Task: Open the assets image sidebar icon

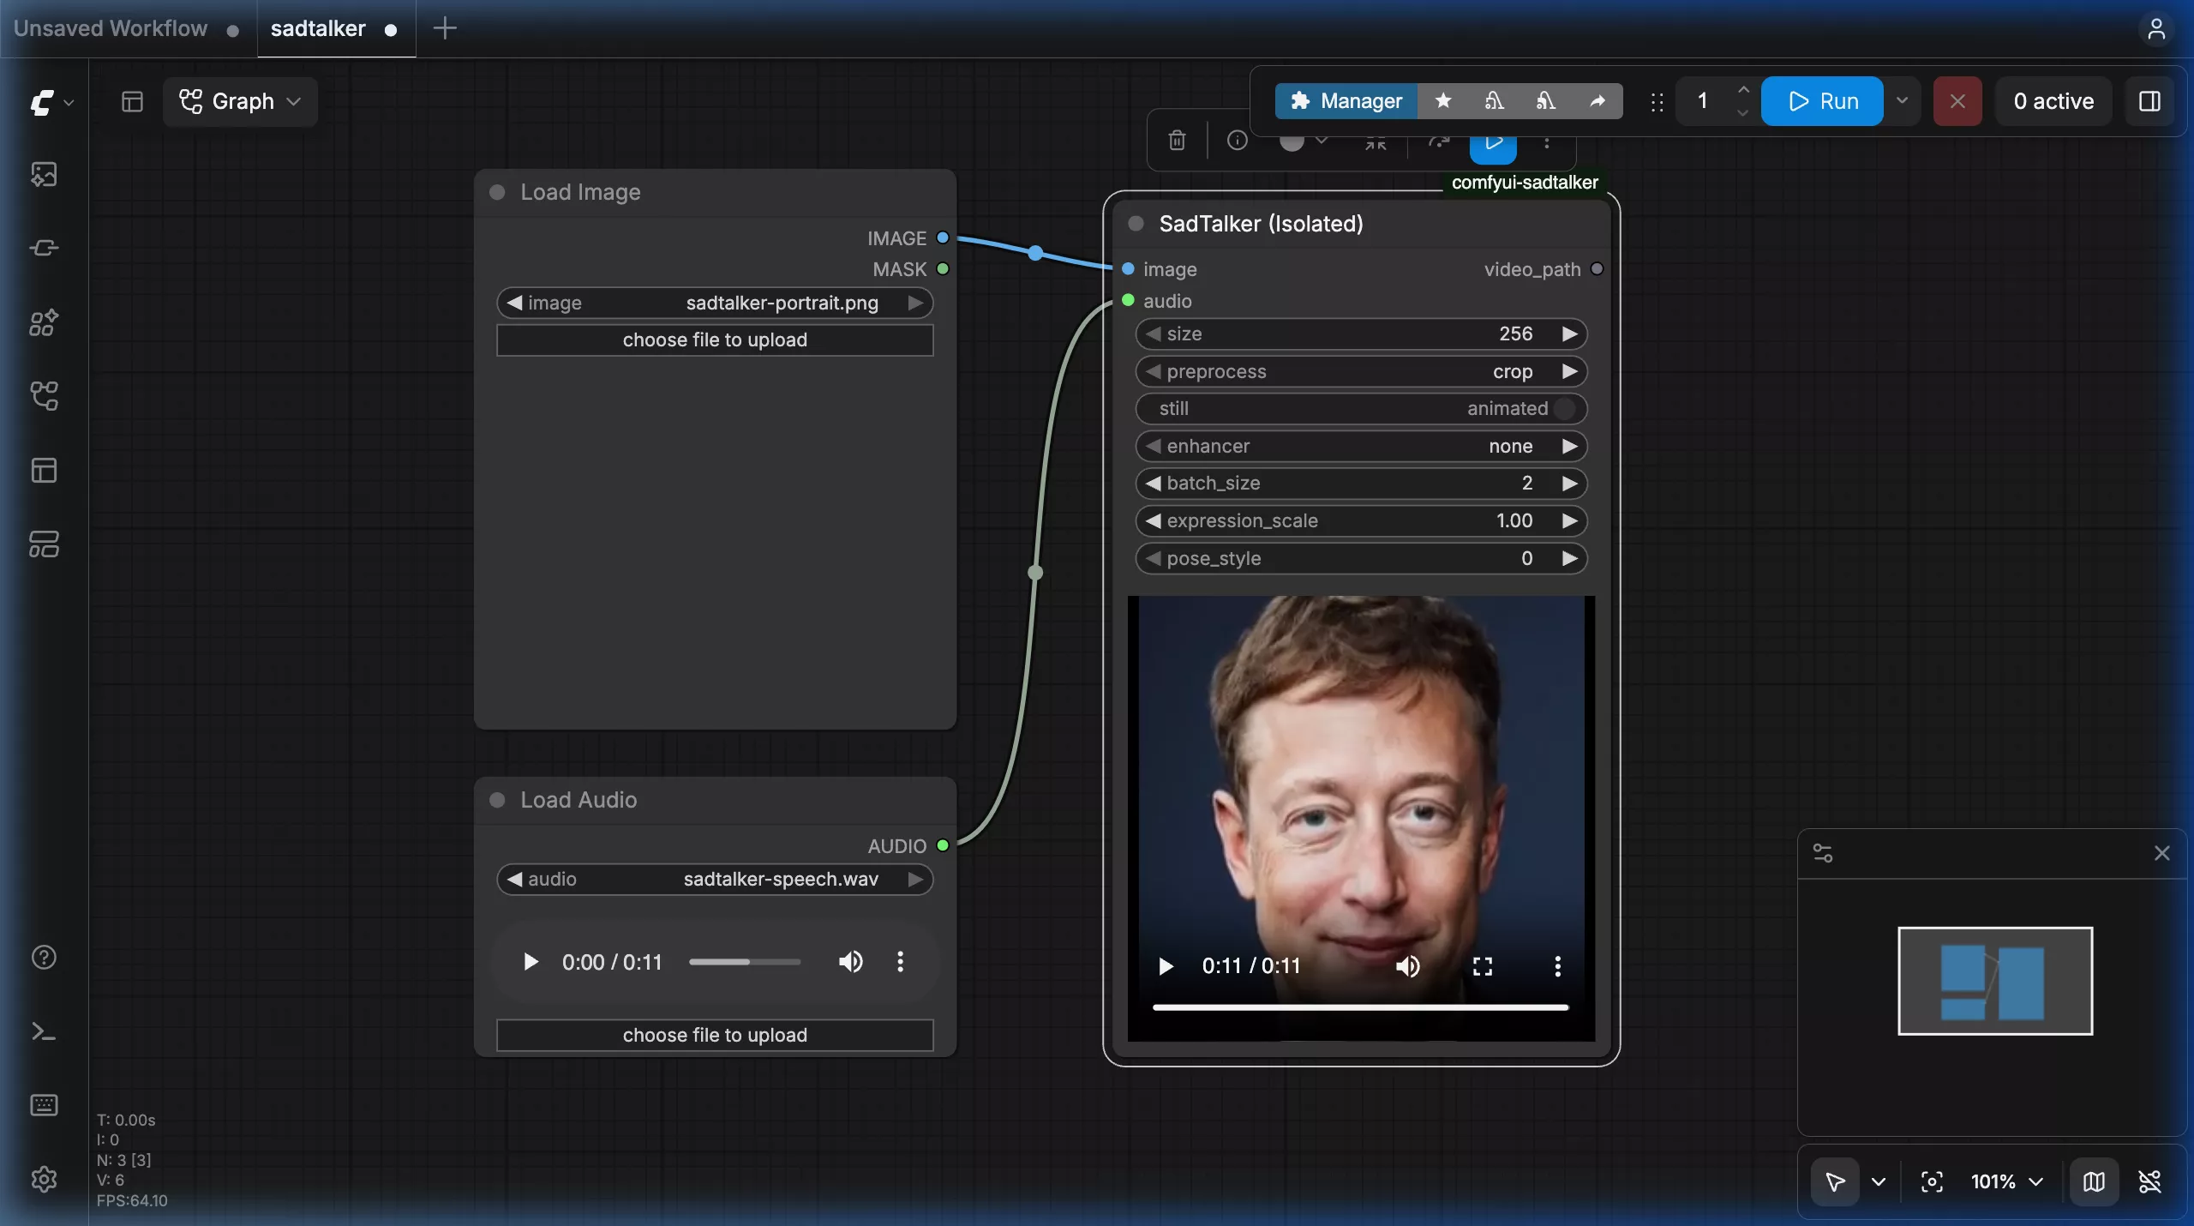Action: point(44,174)
